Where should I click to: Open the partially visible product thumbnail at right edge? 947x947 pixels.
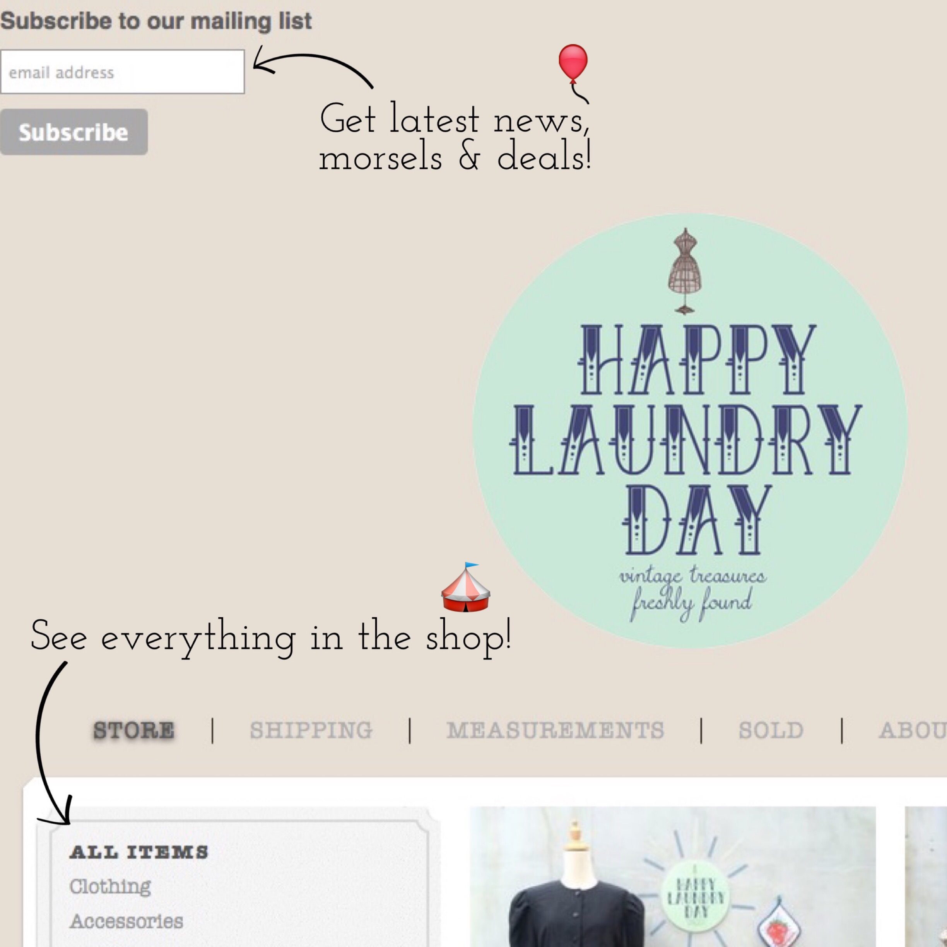click(926, 877)
